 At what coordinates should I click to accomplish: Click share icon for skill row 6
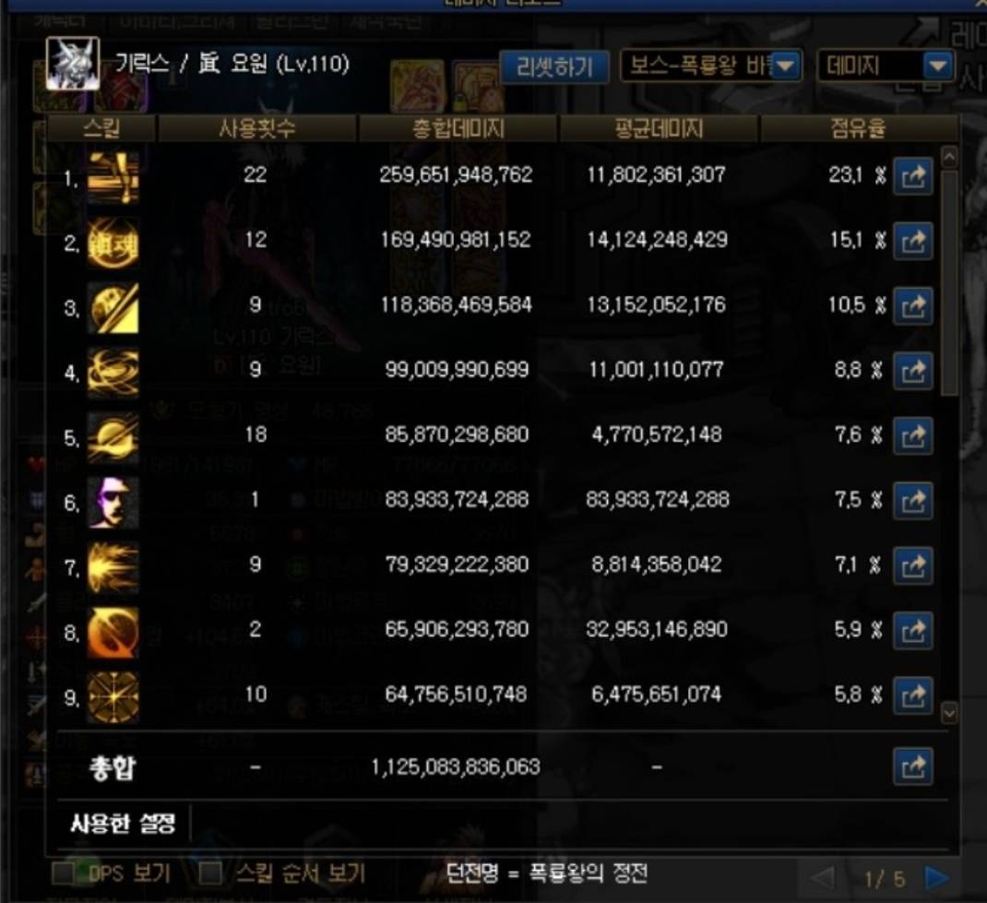click(912, 501)
